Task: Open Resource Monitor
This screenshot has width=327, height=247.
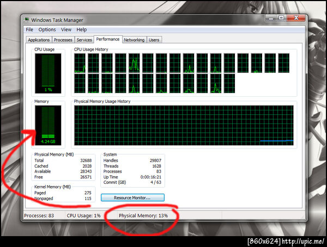Action: pos(132,197)
